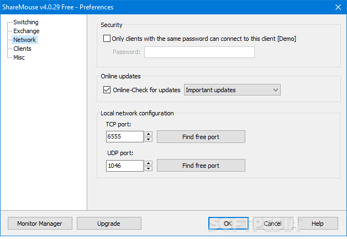Open the Exchange preferences section
347x239 pixels.
pos(27,31)
